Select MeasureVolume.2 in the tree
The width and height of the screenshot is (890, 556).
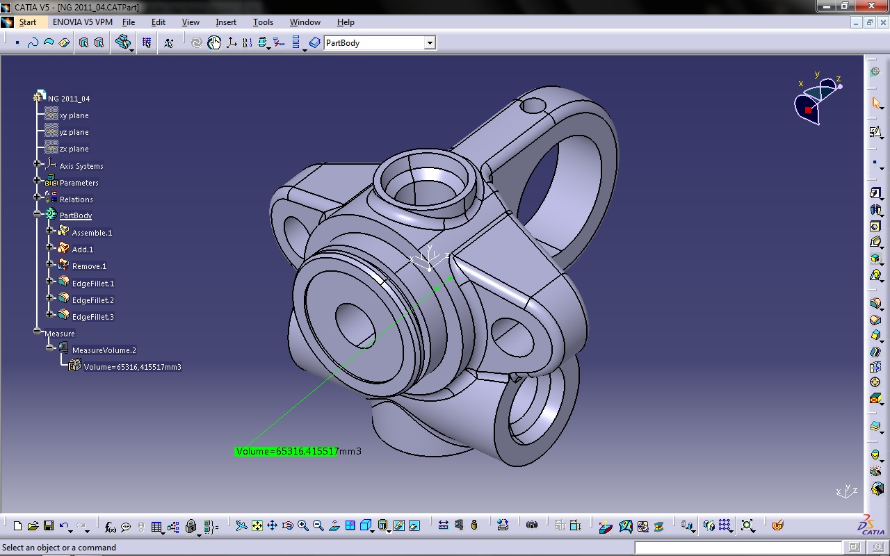pyautogui.click(x=104, y=350)
